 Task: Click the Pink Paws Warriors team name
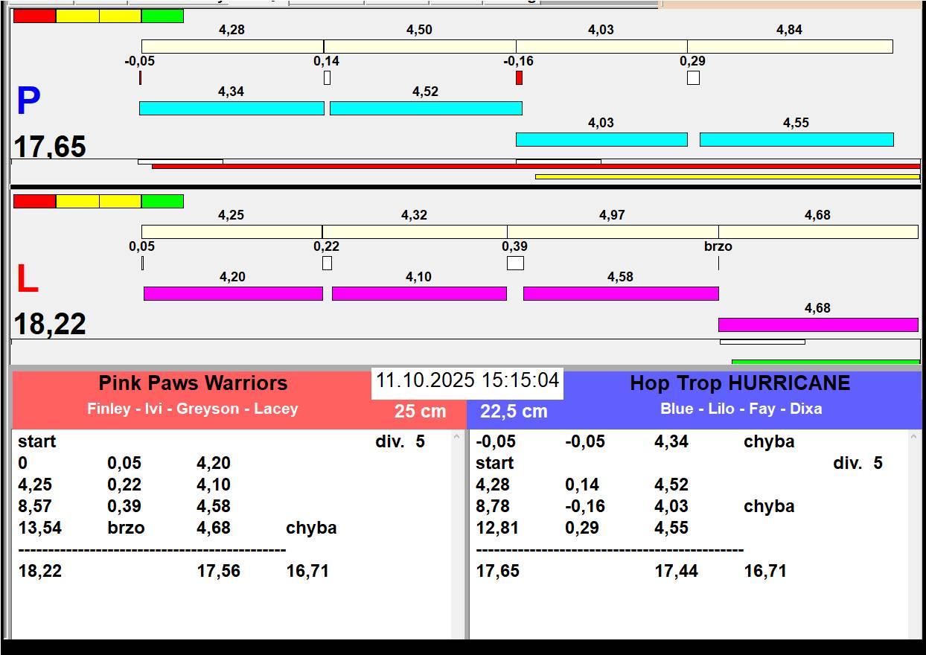193,383
